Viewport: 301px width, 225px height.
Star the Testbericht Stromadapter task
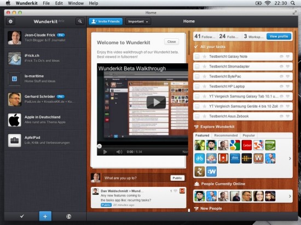tap(205, 67)
